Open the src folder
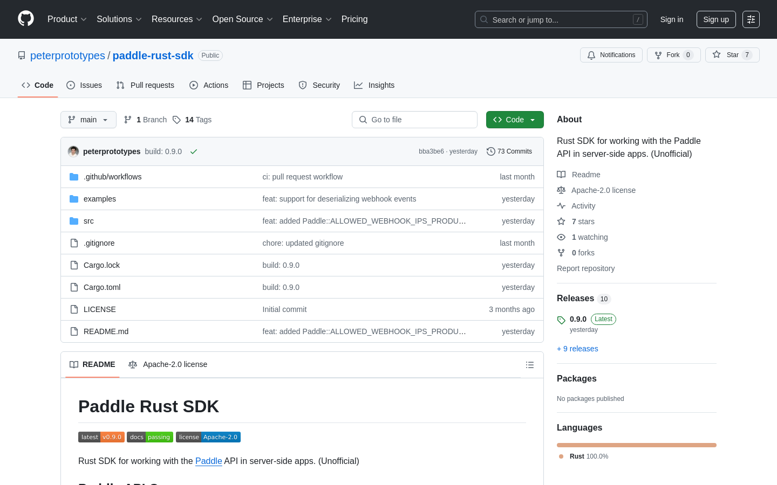Viewport: 777px width, 485px height. pyautogui.click(x=88, y=221)
